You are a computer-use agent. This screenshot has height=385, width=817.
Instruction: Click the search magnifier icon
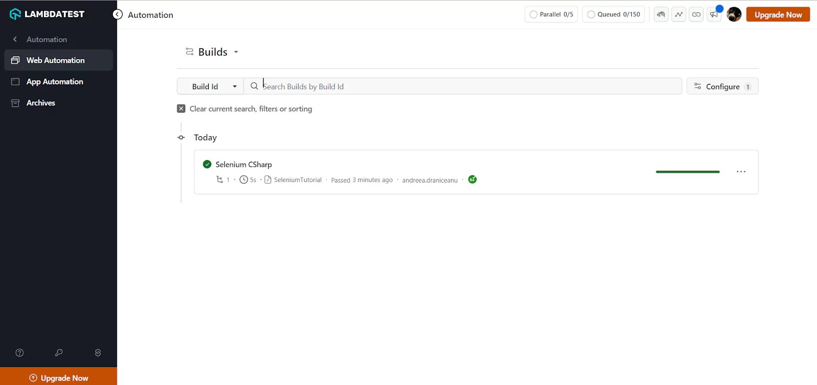pyautogui.click(x=254, y=86)
